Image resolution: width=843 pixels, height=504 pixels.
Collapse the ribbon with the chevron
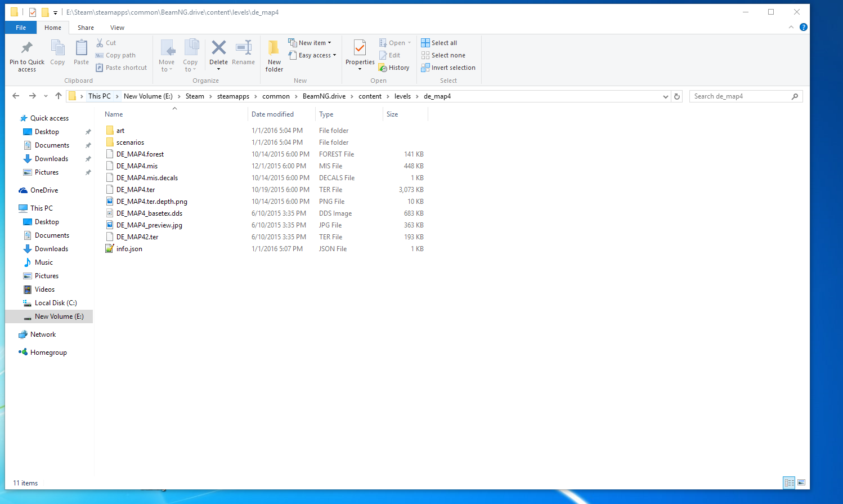[791, 27]
